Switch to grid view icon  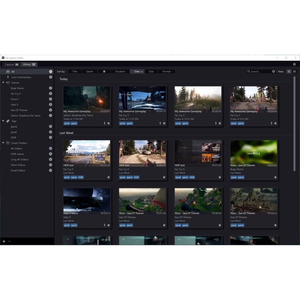(289, 71)
